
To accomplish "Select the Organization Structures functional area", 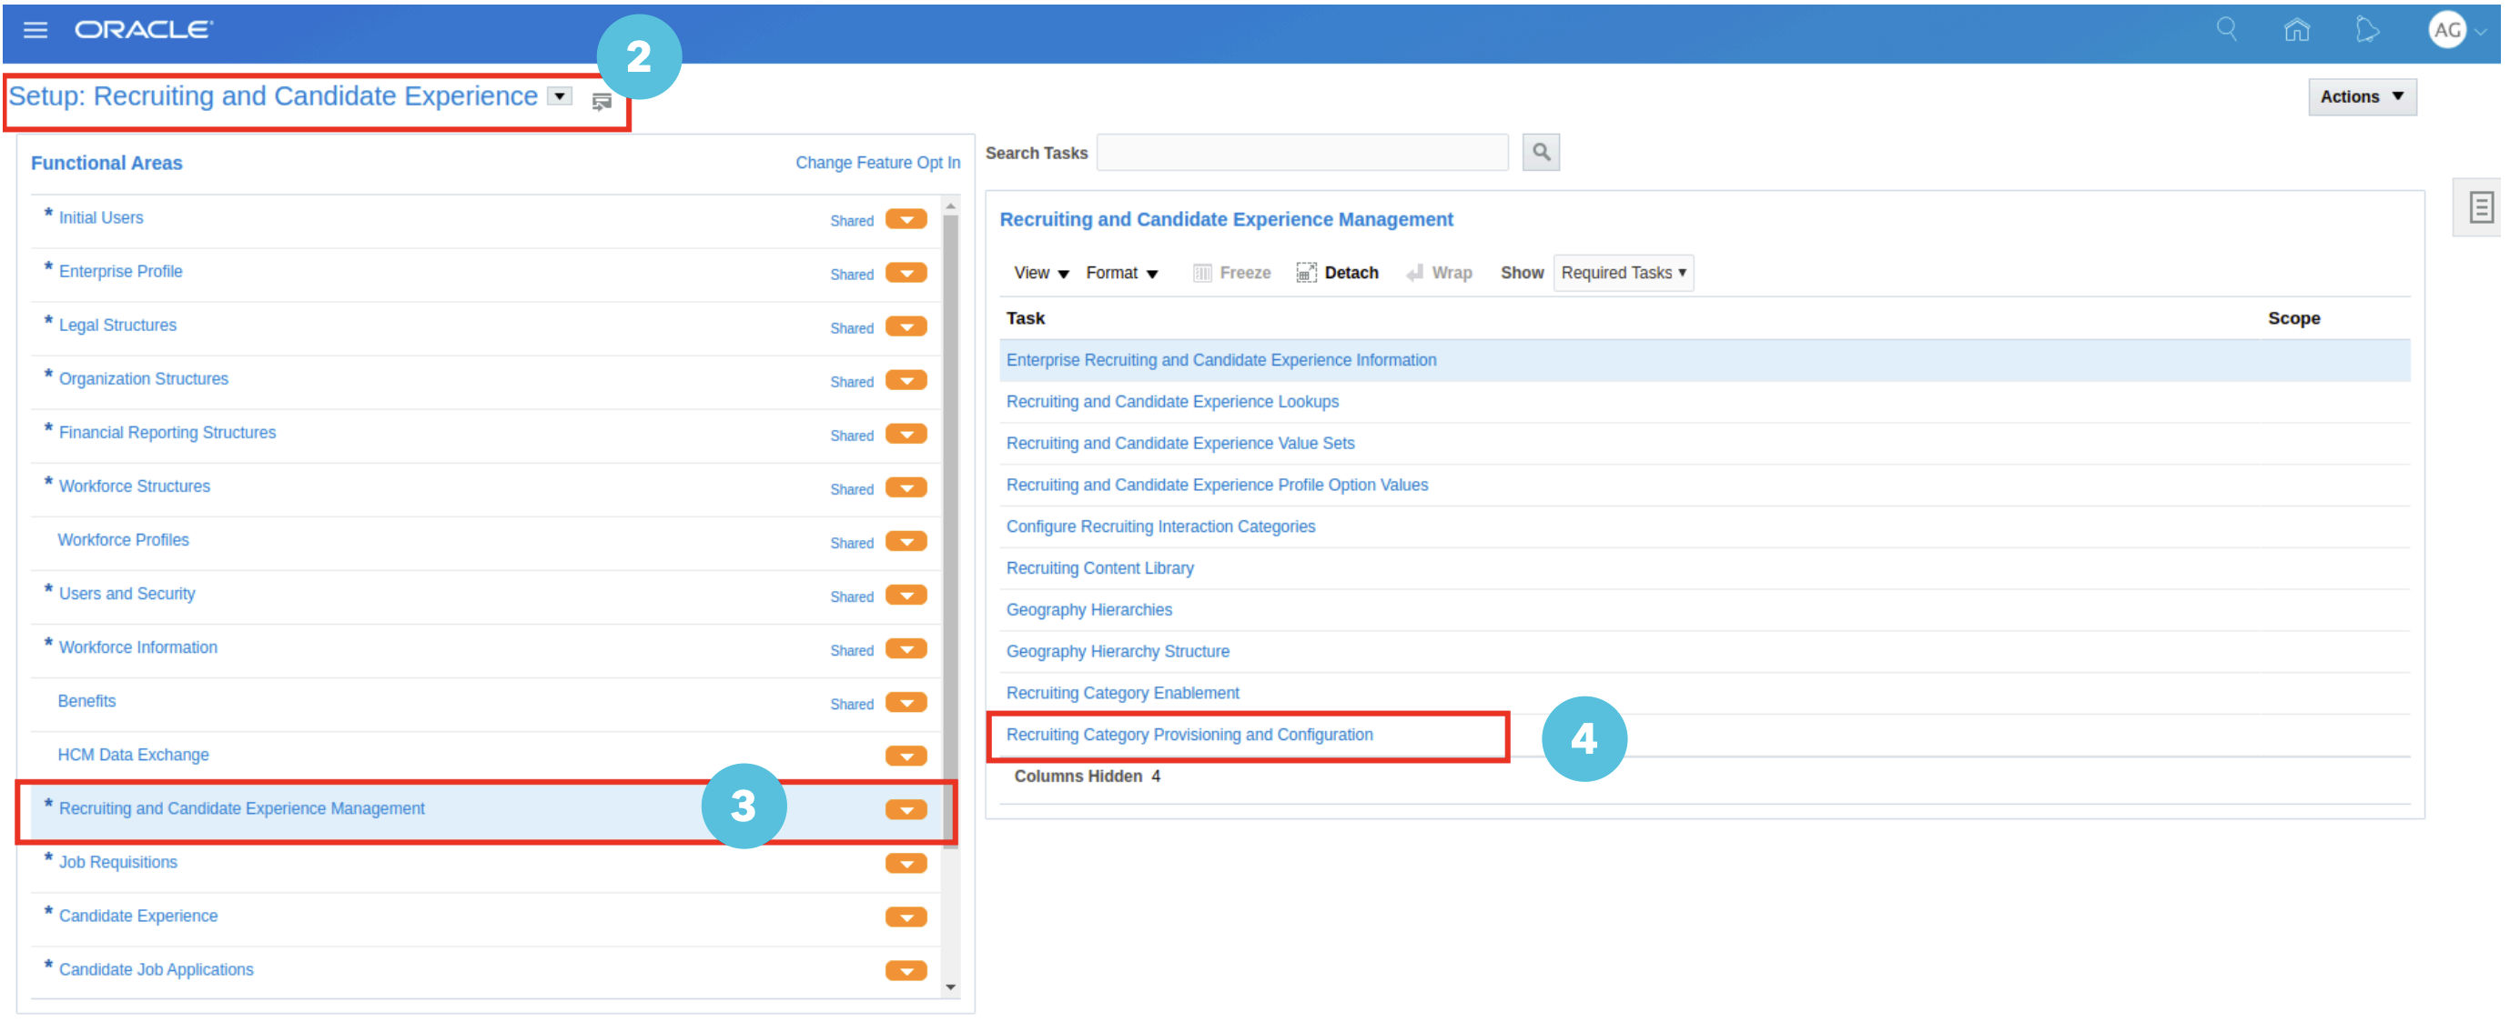I will tap(143, 378).
